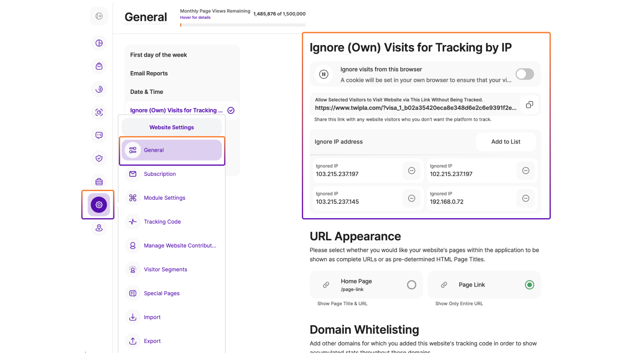
Task: Remove ignored IP 103.215.237.197
Action: point(411,171)
